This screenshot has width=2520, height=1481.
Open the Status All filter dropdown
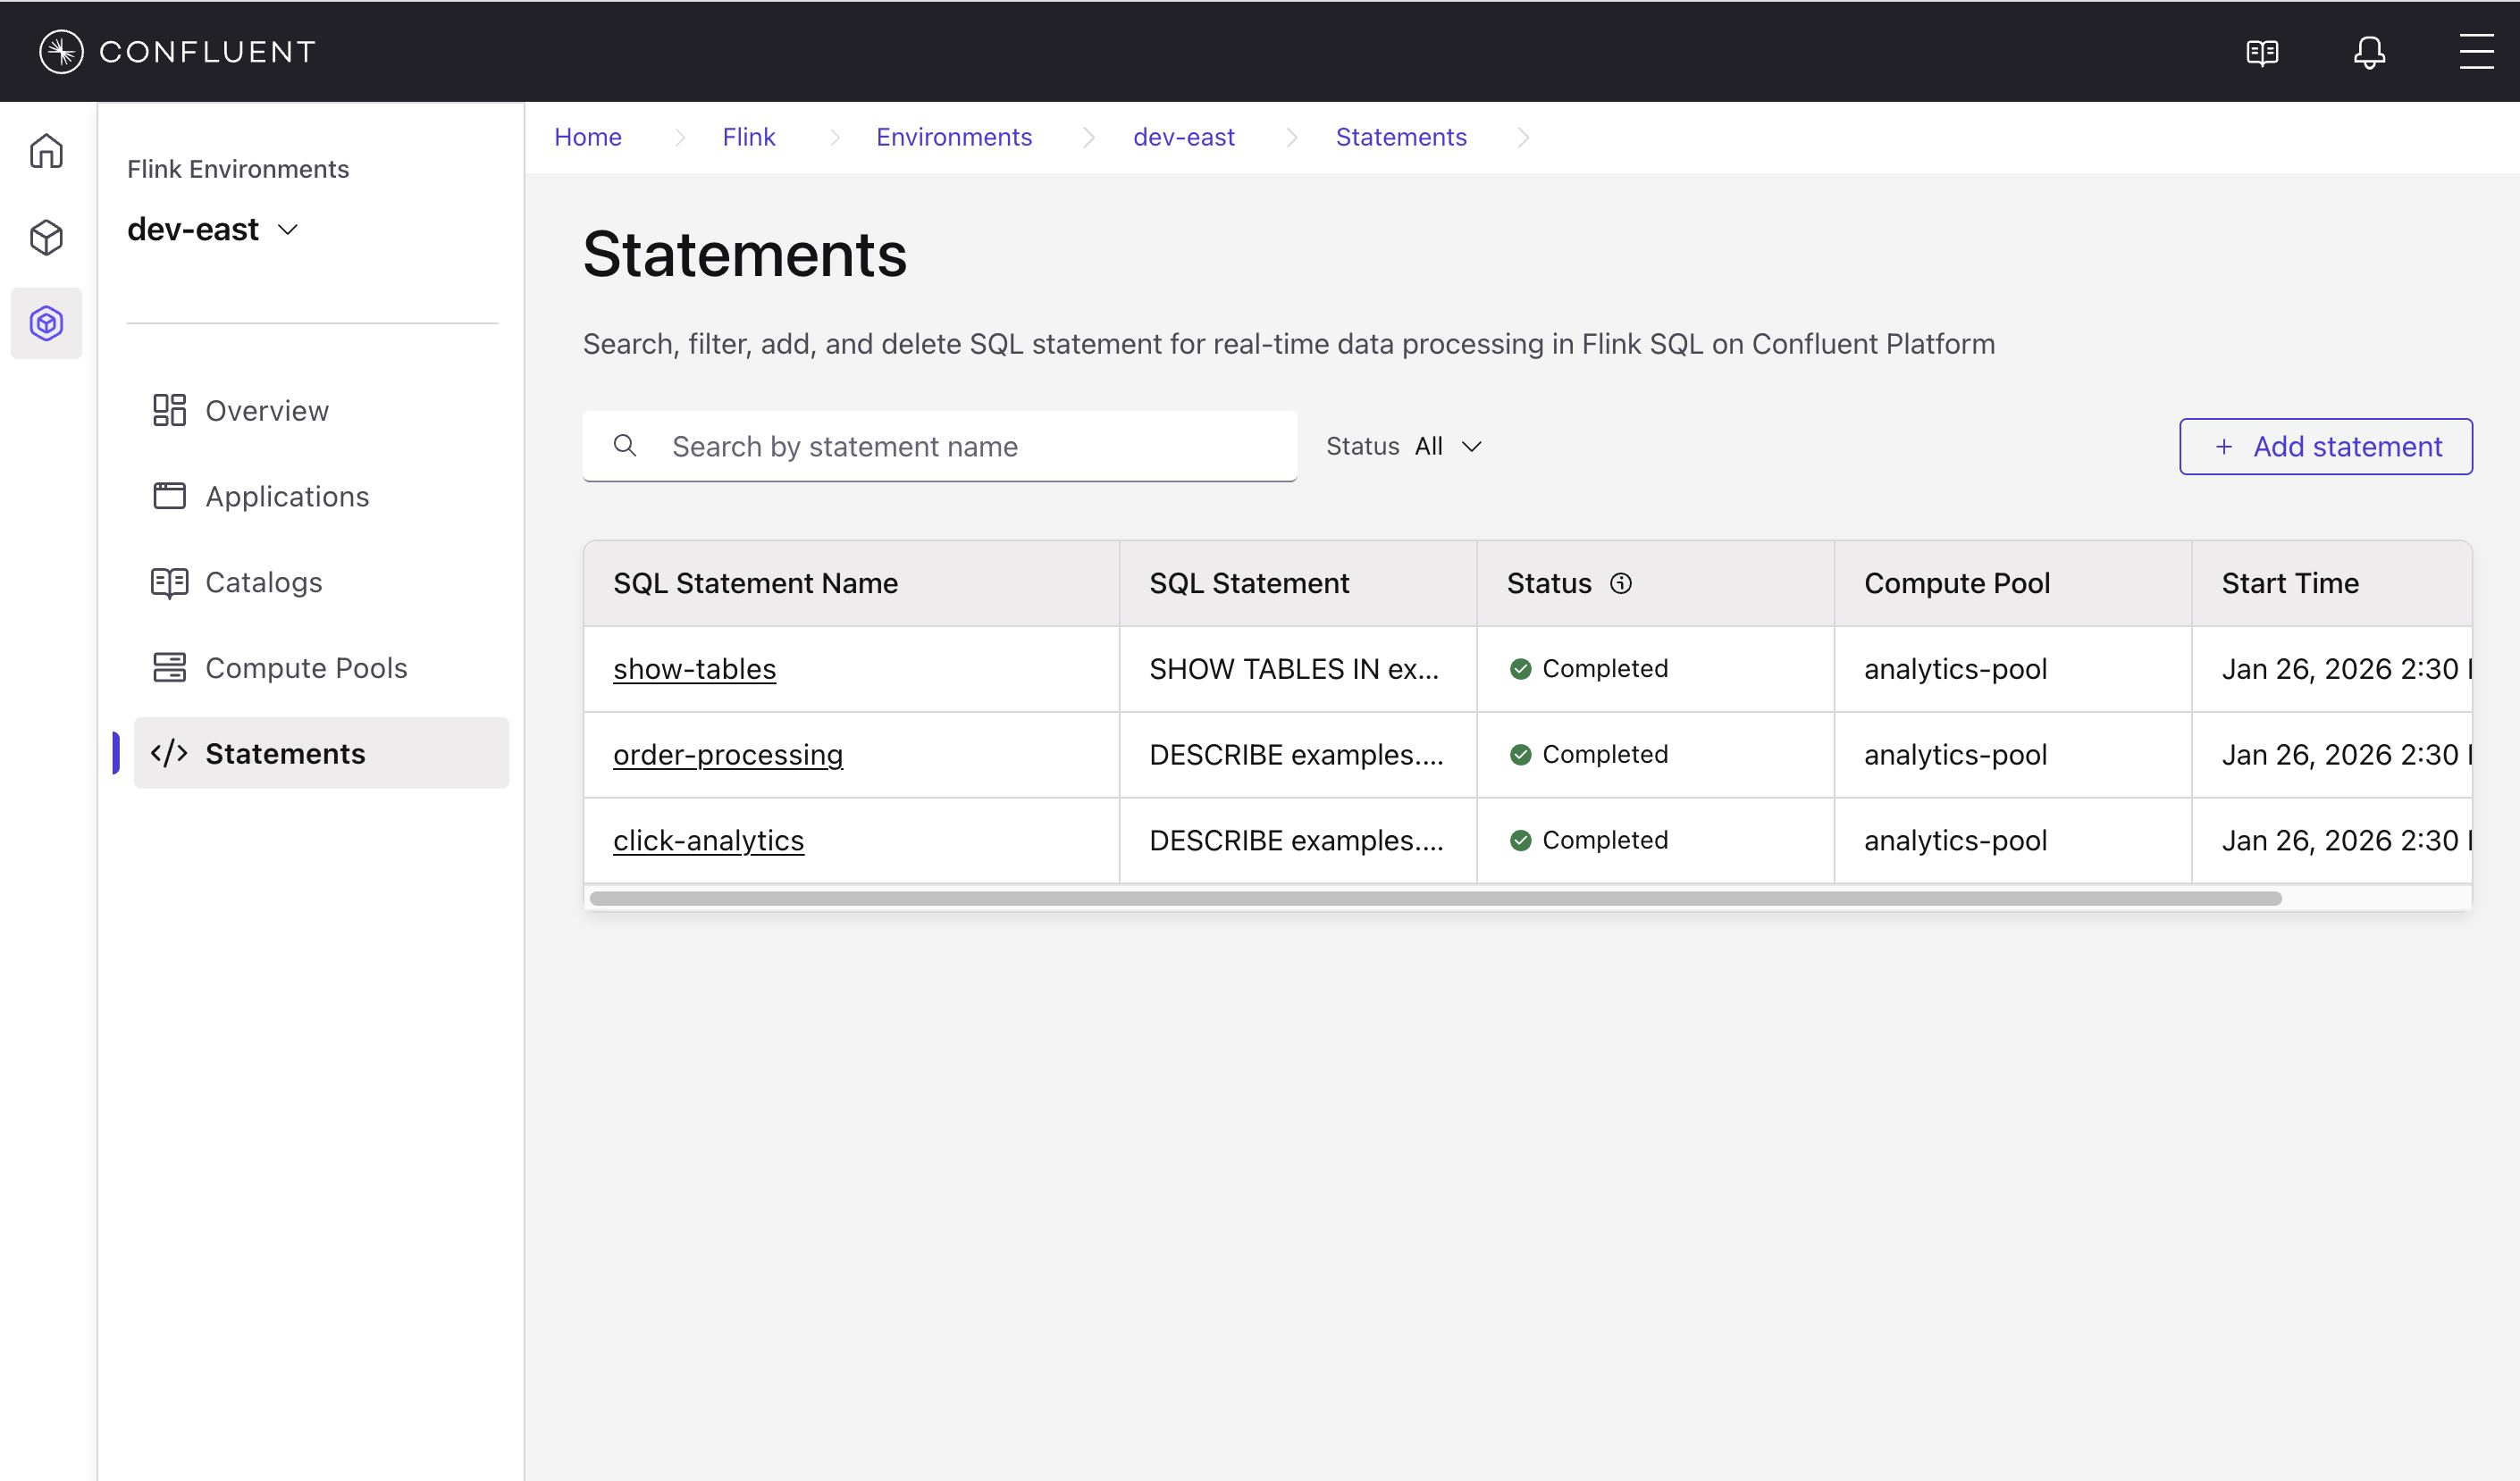pyautogui.click(x=1404, y=447)
